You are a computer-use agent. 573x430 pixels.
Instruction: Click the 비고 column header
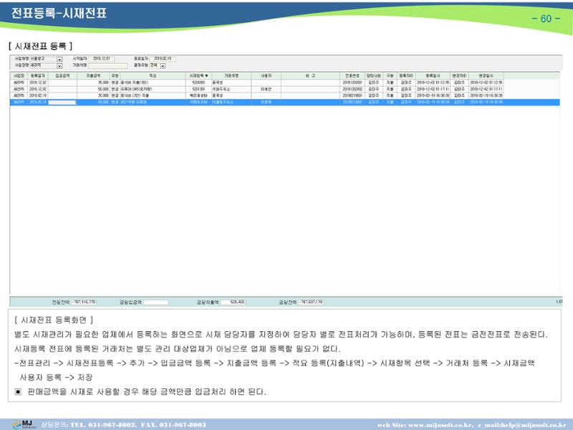311,76
